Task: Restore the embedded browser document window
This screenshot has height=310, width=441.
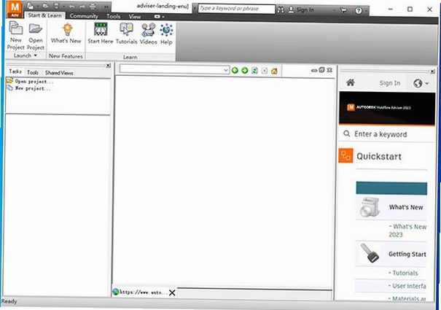Action: [x=321, y=70]
